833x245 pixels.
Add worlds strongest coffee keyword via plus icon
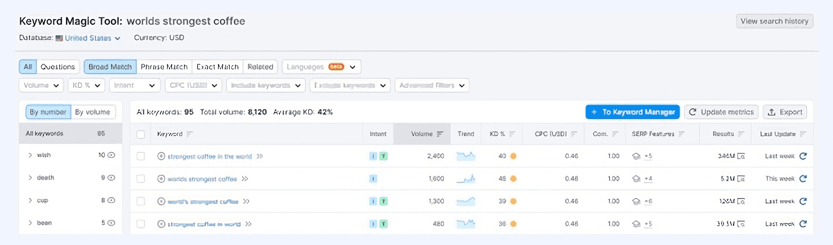(161, 179)
